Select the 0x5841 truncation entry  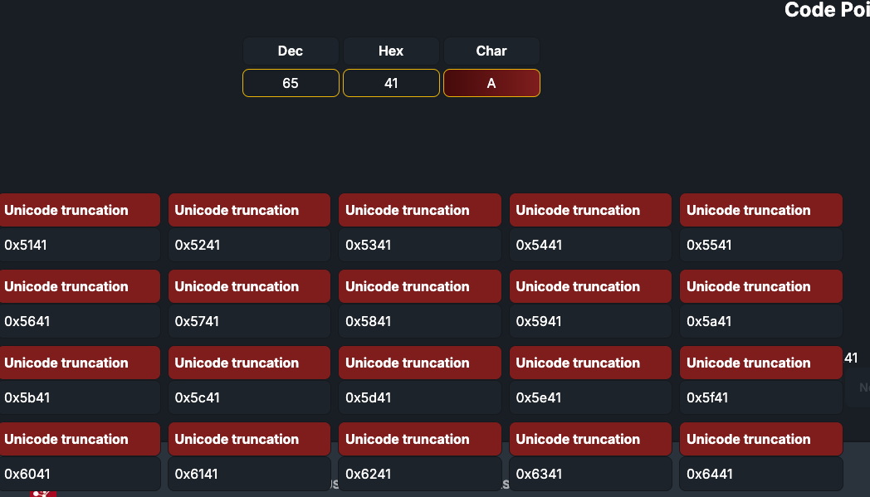[420, 321]
